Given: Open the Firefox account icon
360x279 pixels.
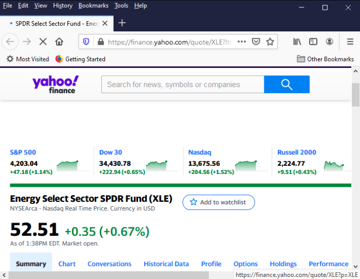Looking at the screenshot, I should [x=329, y=42].
